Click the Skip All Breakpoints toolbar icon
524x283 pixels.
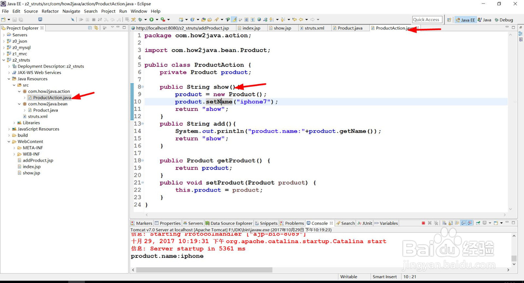(x=72, y=19)
